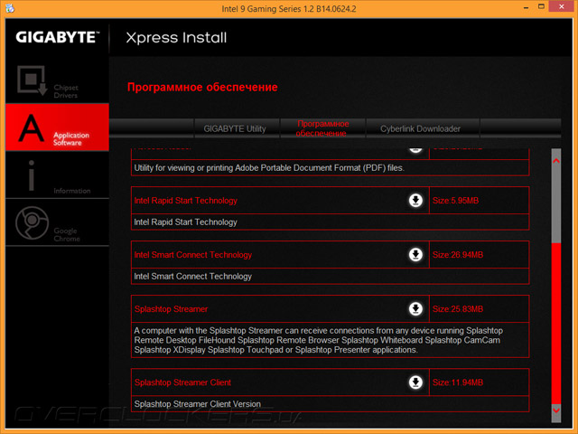Select the Application Software sidebar icon
The height and width of the screenshot is (434, 578).
click(x=32, y=127)
